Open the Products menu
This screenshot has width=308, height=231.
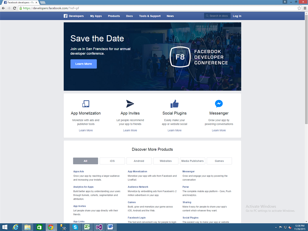[x=114, y=16]
